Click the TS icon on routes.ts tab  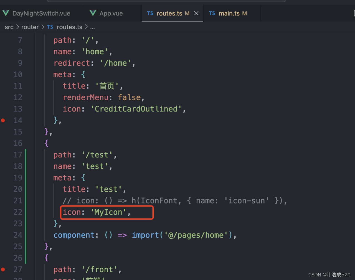[150, 13]
